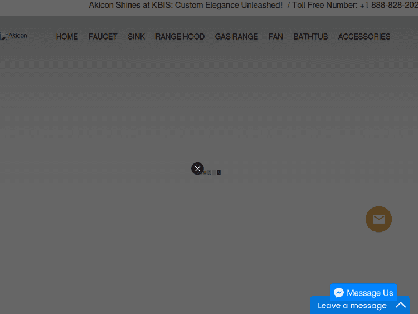Open the HOME menu item
This screenshot has width=418, height=314.
[x=67, y=37]
